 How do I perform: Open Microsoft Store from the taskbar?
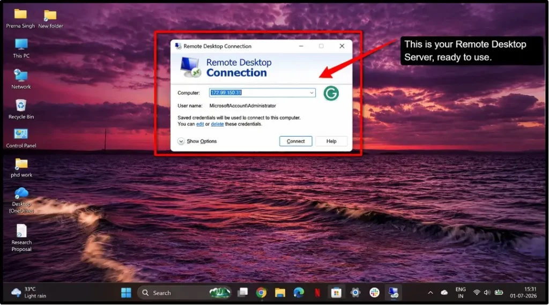click(x=336, y=292)
